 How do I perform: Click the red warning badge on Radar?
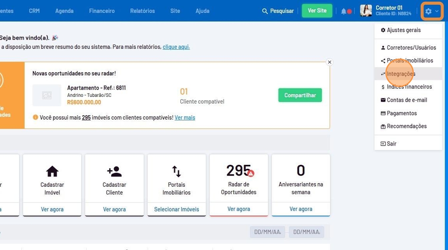tap(251, 173)
